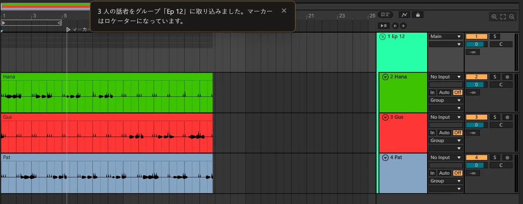Select the red Gus audio clip
The width and height of the screenshot is (523, 204).
pyautogui.click(x=106, y=133)
